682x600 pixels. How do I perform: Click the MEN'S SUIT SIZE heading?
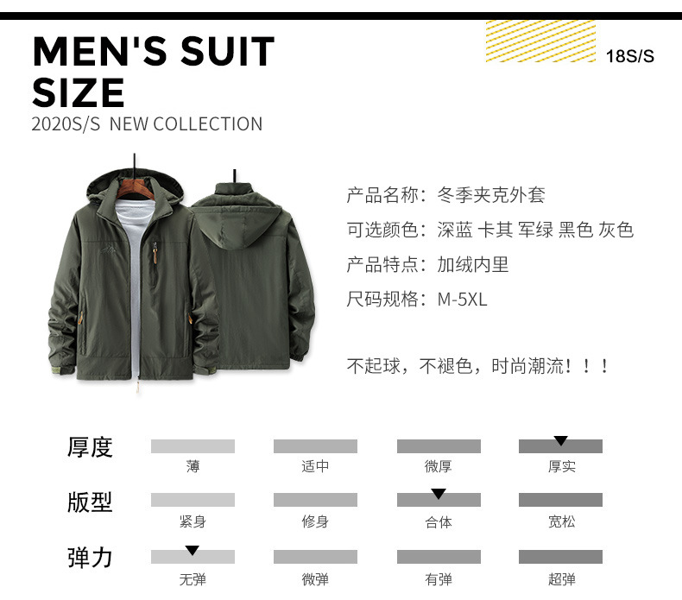click(153, 72)
